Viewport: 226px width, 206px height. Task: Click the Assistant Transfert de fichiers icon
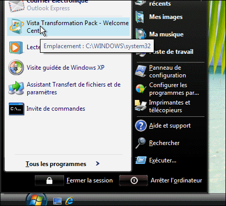[x=16, y=88]
